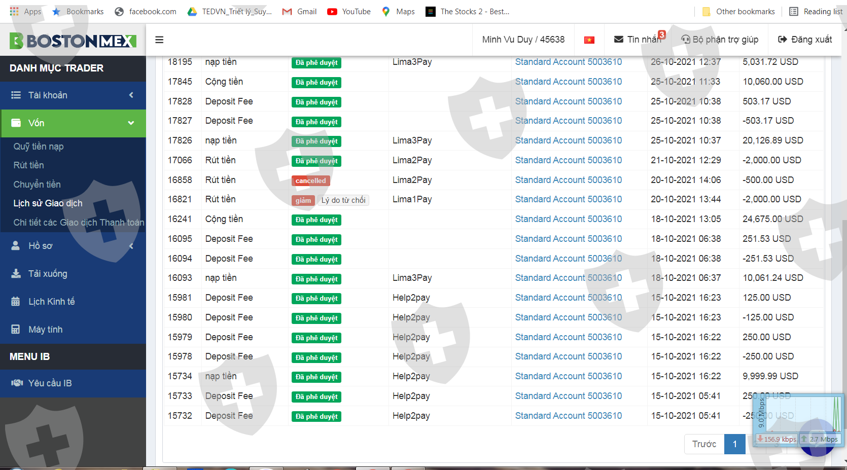Image resolution: width=847 pixels, height=470 pixels.
Task: Click the Trước pagination button
Action: click(704, 444)
